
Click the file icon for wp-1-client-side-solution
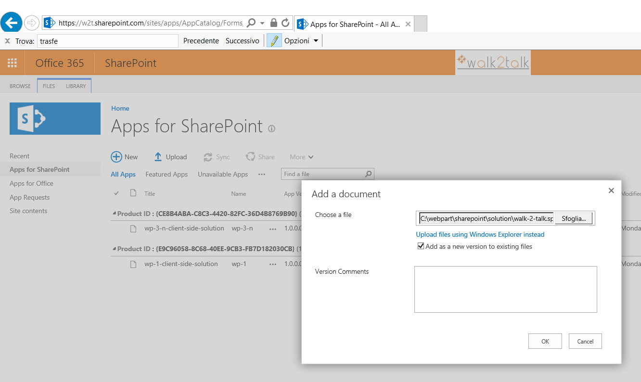(133, 264)
